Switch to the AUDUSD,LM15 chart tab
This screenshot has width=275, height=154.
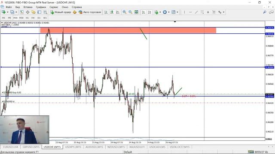(94, 147)
